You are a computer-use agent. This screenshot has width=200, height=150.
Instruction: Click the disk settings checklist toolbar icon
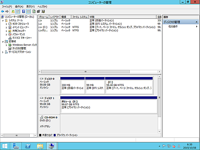[43, 11]
